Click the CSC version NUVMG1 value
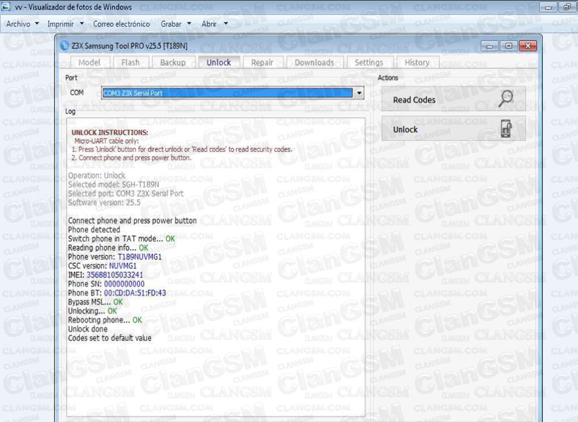The height and width of the screenshot is (422, 578). [x=123, y=265]
